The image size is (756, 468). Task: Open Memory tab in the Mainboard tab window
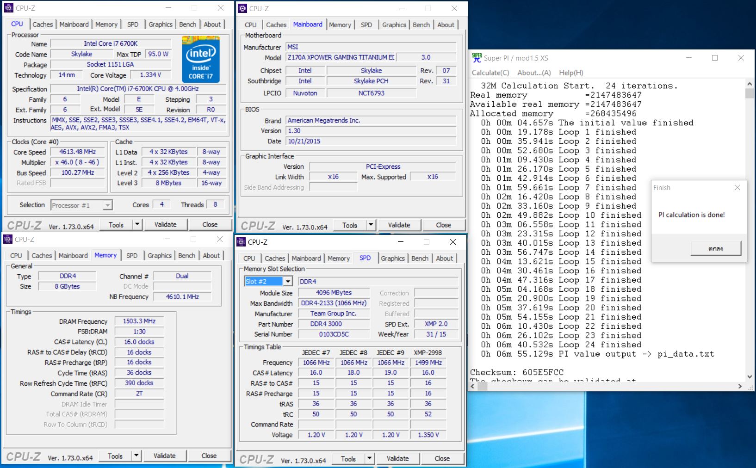point(340,25)
